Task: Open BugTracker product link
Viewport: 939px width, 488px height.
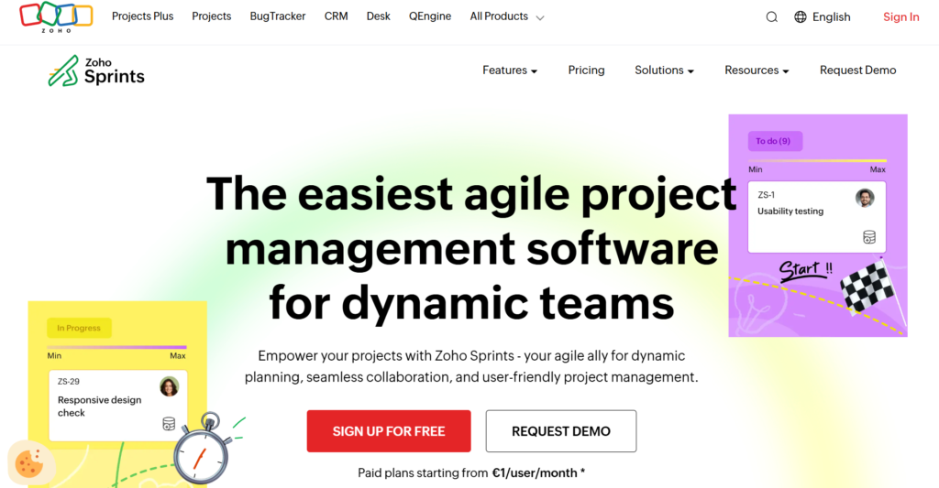Action: coord(278,16)
